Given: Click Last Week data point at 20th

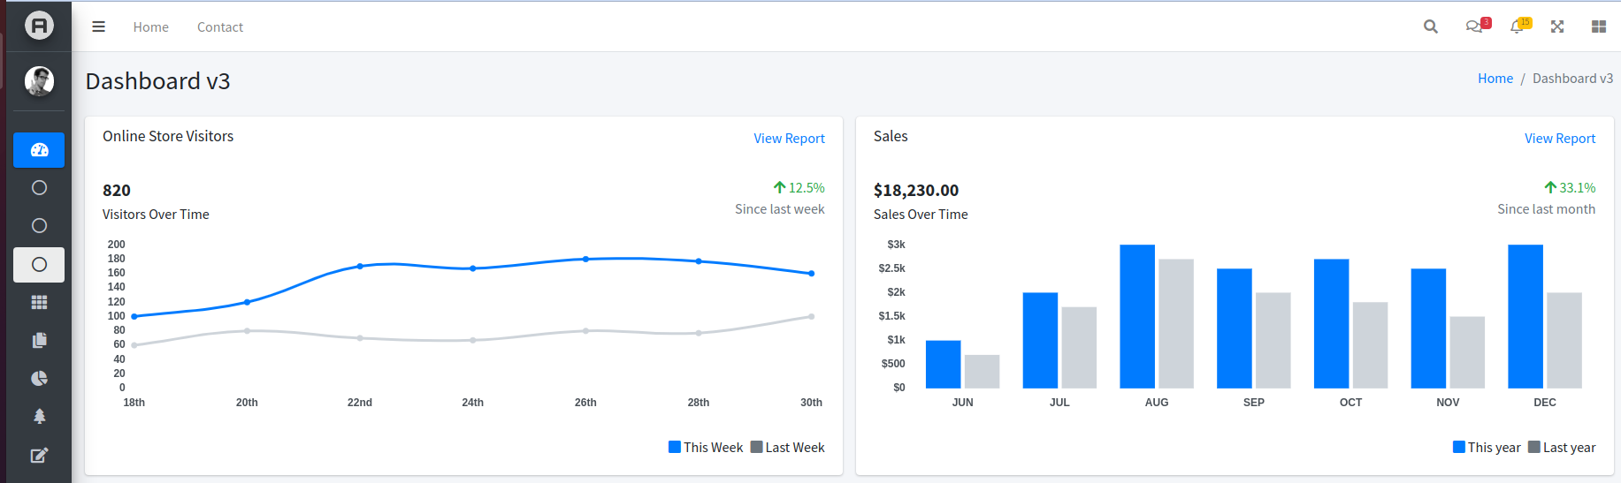Looking at the screenshot, I should click(247, 331).
